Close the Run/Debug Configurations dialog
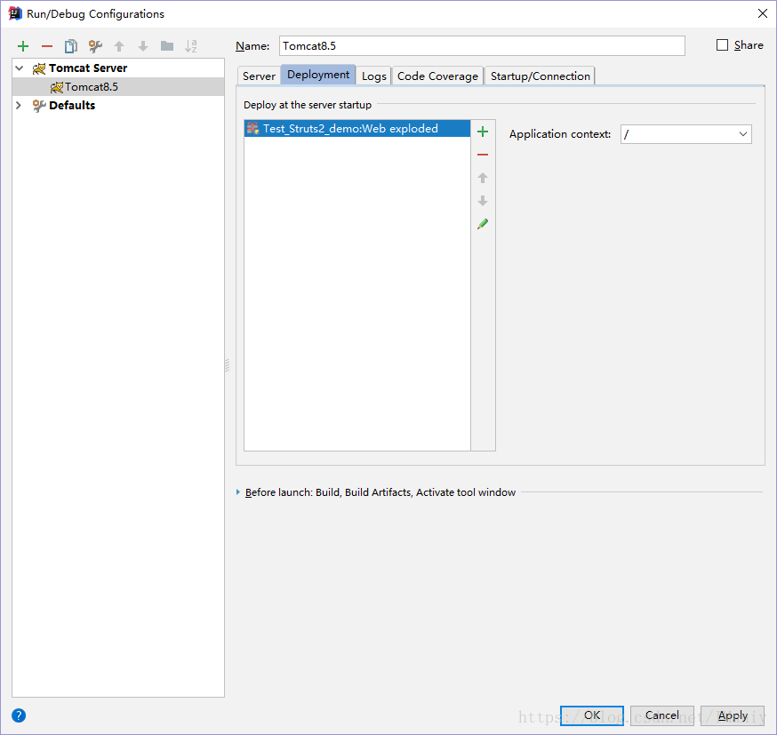The width and height of the screenshot is (777, 735). pos(763,13)
